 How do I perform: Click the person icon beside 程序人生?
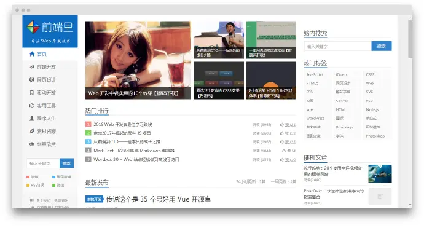pos(32,118)
